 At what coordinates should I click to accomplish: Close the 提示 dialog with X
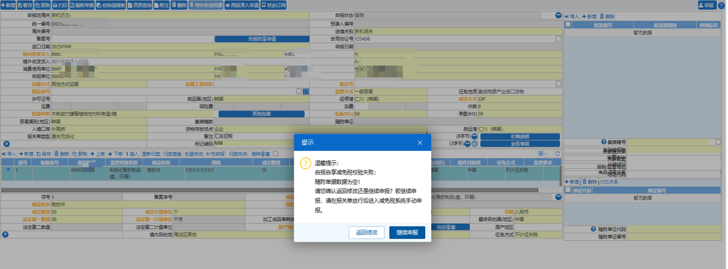click(x=420, y=142)
